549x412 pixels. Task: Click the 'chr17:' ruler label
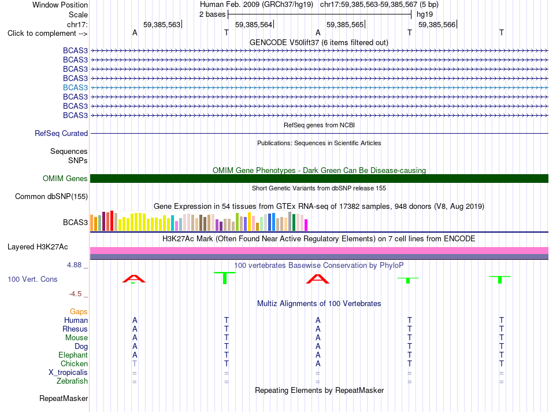point(77,24)
